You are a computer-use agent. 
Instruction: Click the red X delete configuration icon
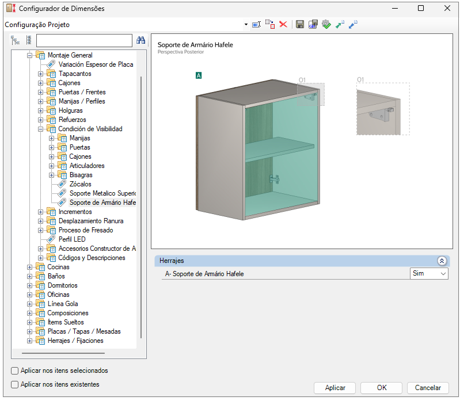point(283,24)
